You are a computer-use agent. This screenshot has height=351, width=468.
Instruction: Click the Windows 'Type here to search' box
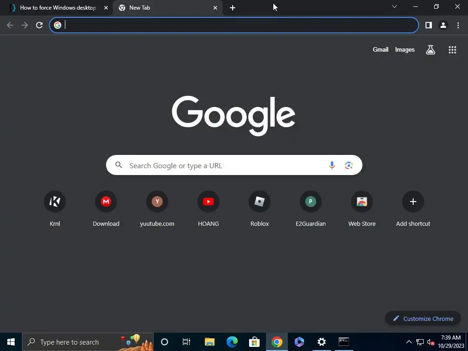tap(88, 342)
